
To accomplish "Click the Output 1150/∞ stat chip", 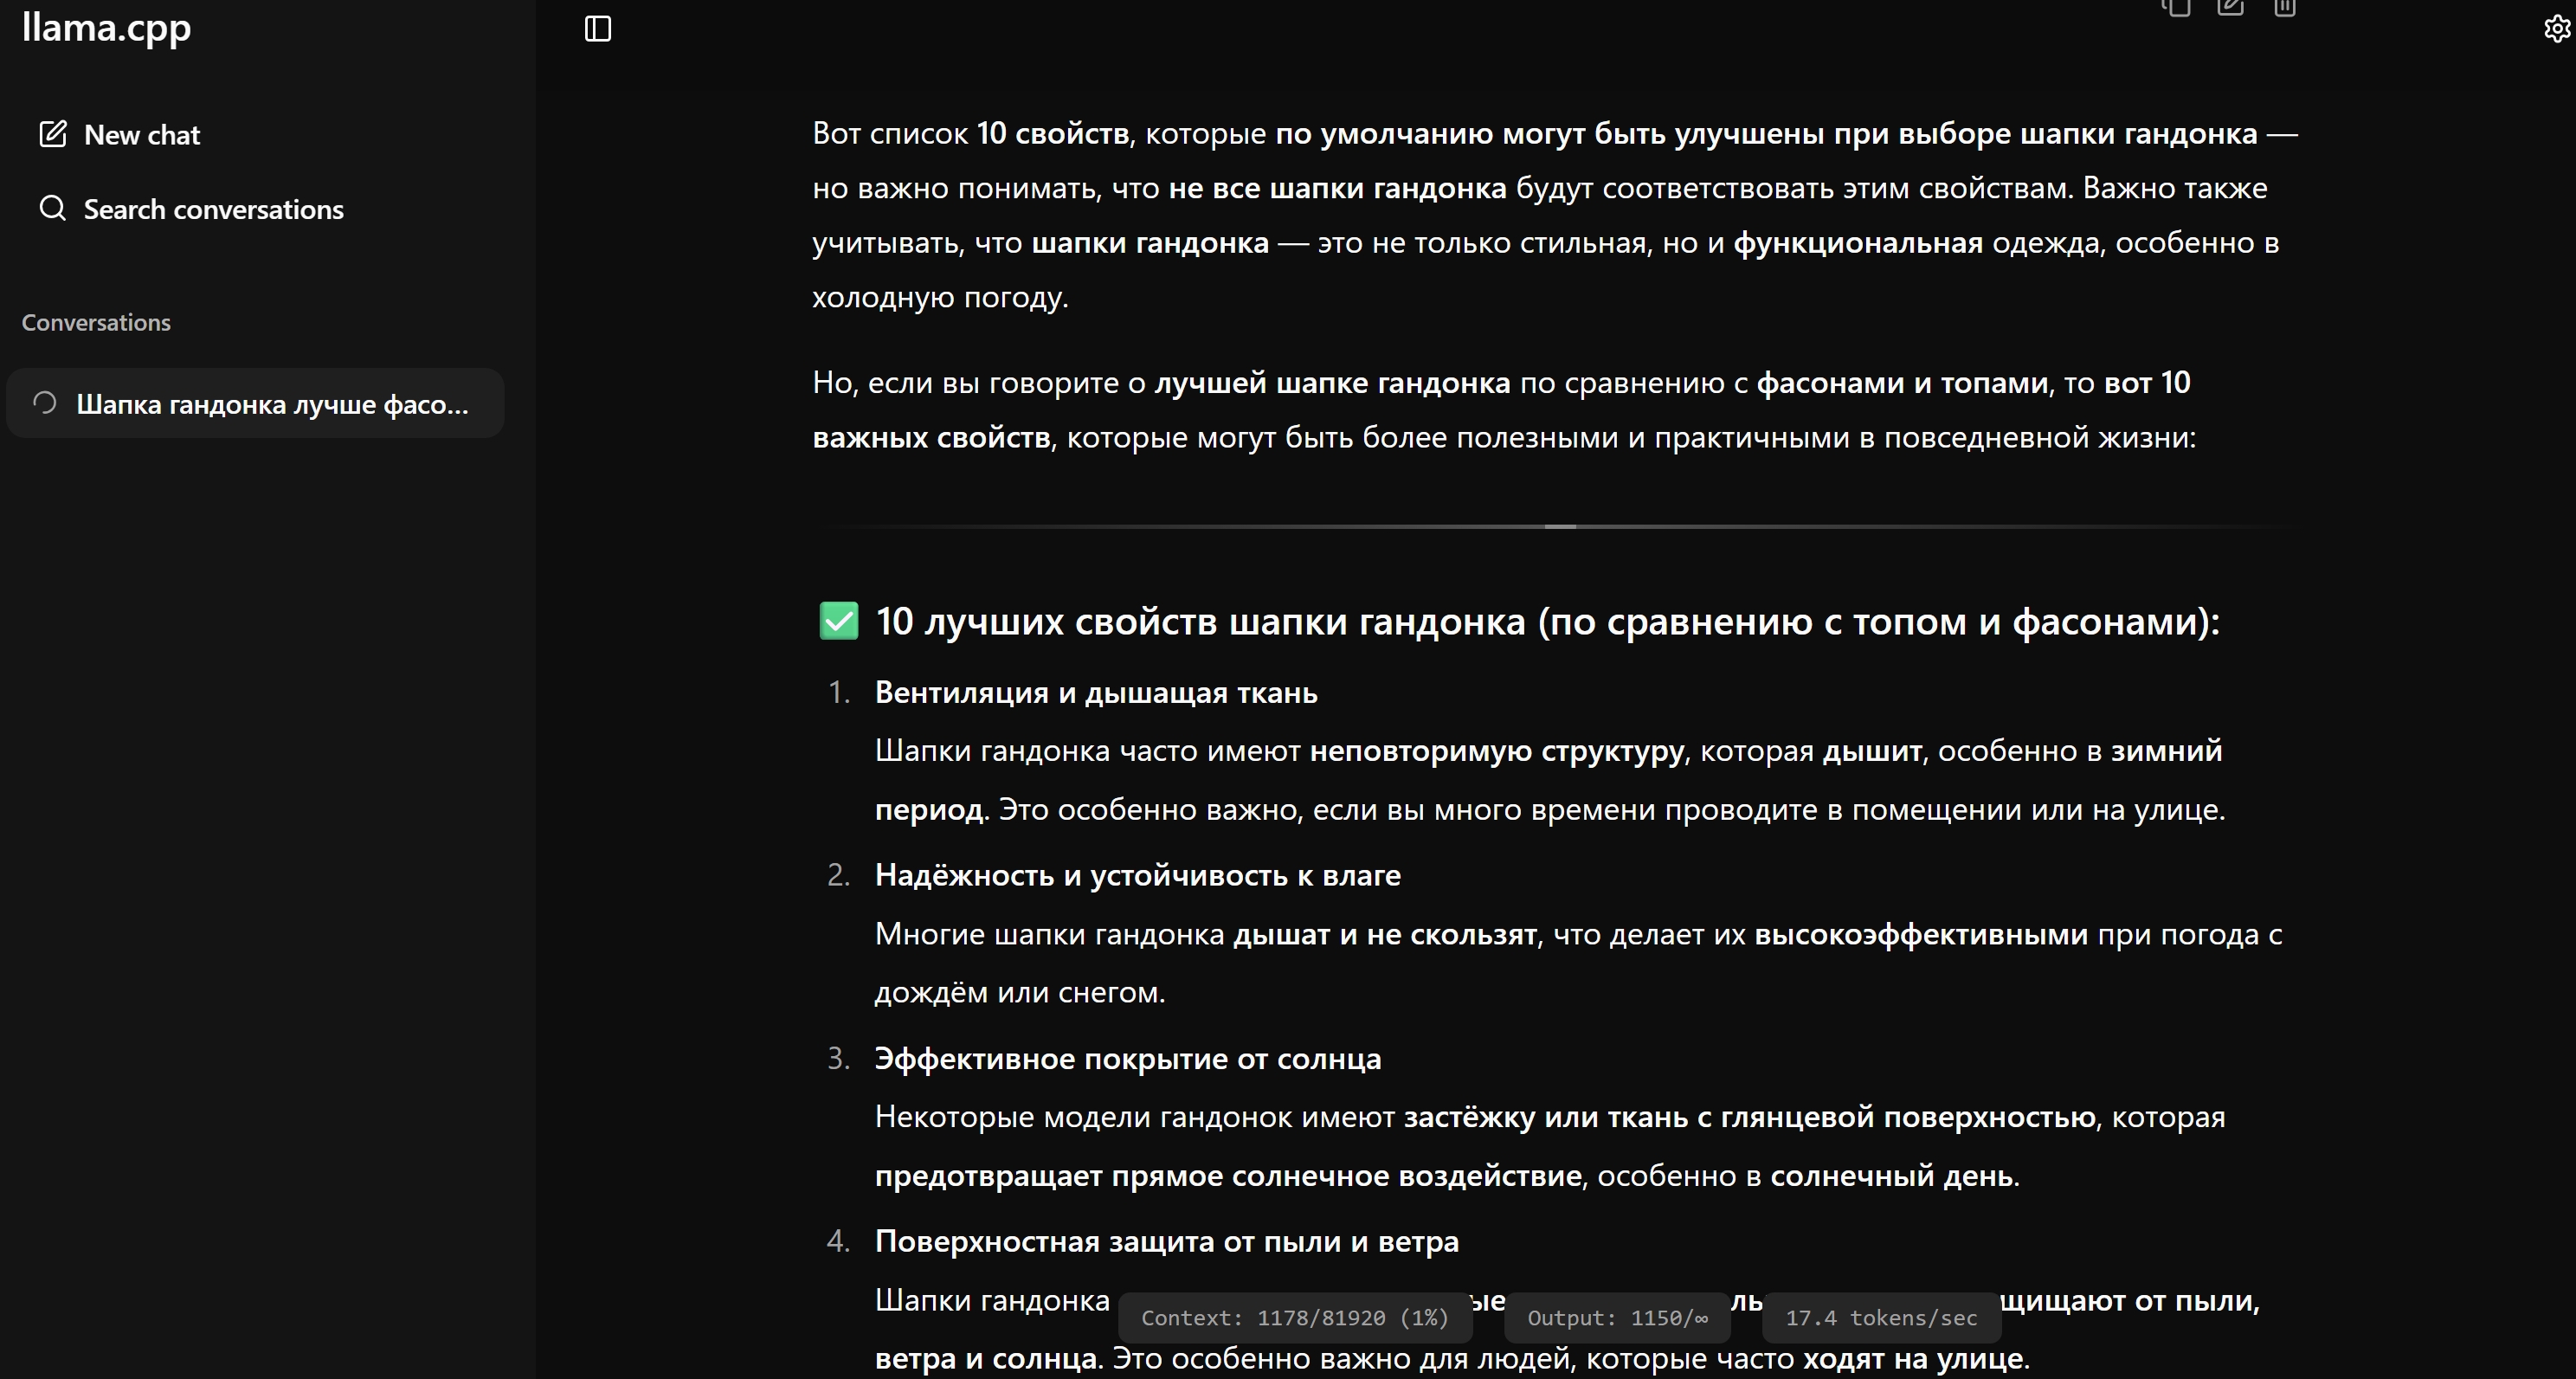I will pyautogui.click(x=1617, y=1318).
